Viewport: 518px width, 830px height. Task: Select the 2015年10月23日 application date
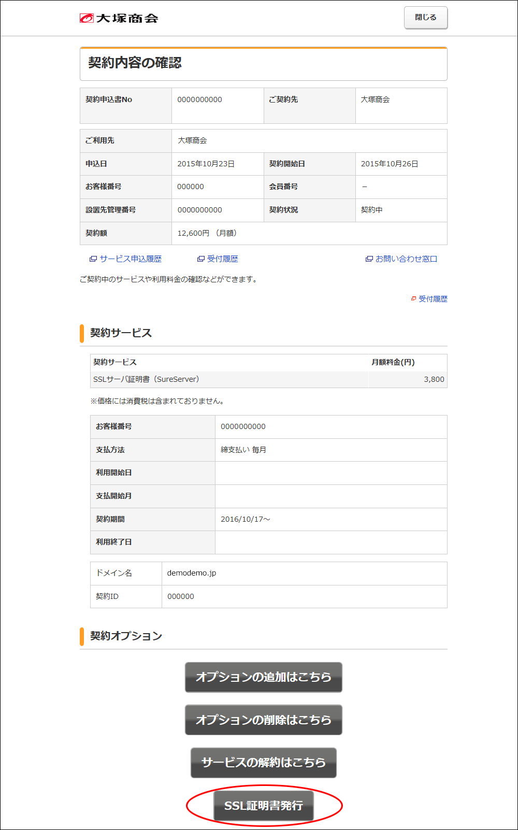tap(206, 164)
